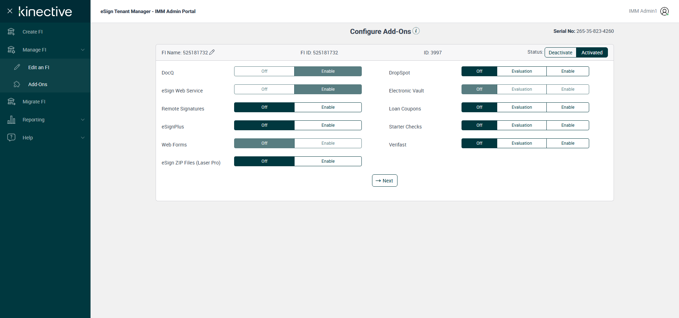
Task: Enable Remote Signatures
Action: 328,107
